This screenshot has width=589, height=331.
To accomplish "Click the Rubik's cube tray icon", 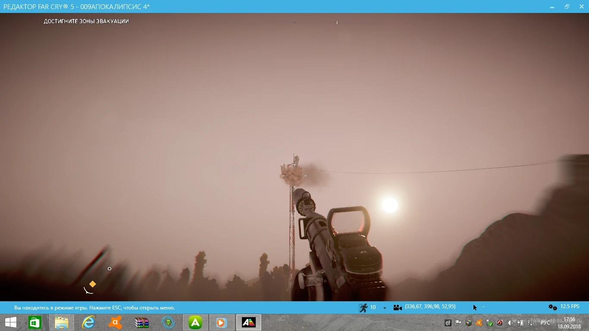I will [x=468, y=322].
